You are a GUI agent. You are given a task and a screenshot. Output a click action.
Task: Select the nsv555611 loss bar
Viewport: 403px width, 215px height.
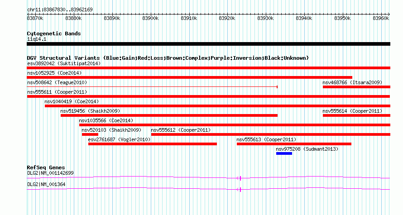coord(208,96)
